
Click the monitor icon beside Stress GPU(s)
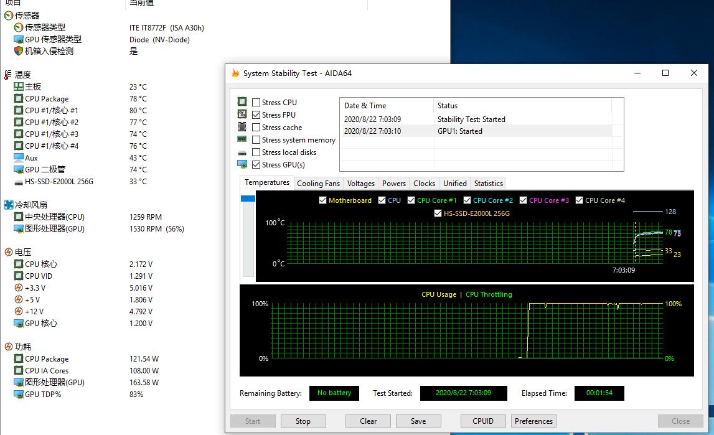pyautogui.click(x=242, y=164)
